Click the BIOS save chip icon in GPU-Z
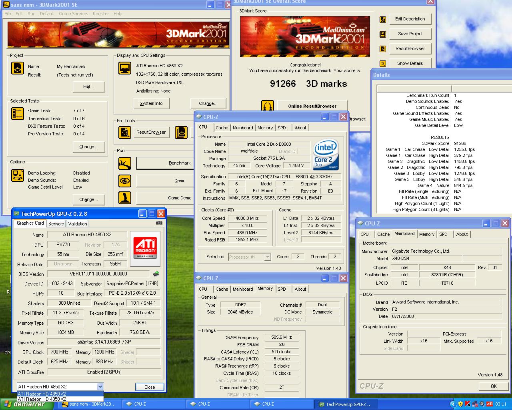512x410 pixels. 156,274
